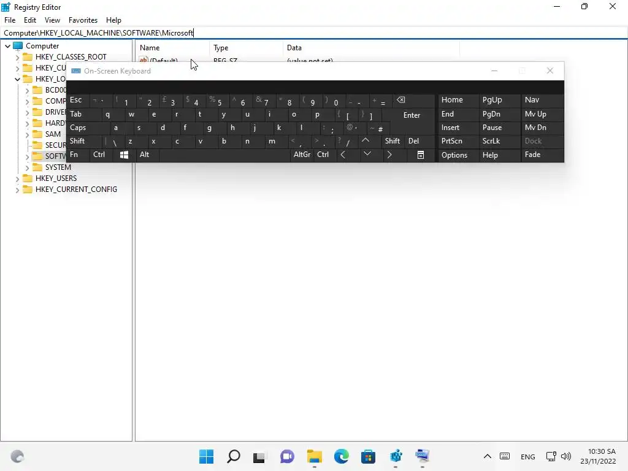Image resolution: width=628 pixels, height=471 pixels.
Task: Collapse the HKEY_LOCAL_MACHINE key
Action: coord(17,79)
